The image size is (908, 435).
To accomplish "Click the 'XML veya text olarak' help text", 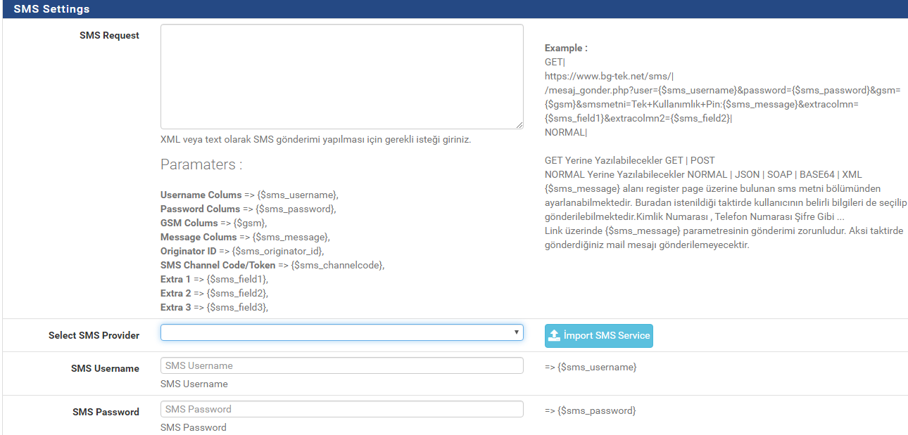I will click(x=315, y=139).
